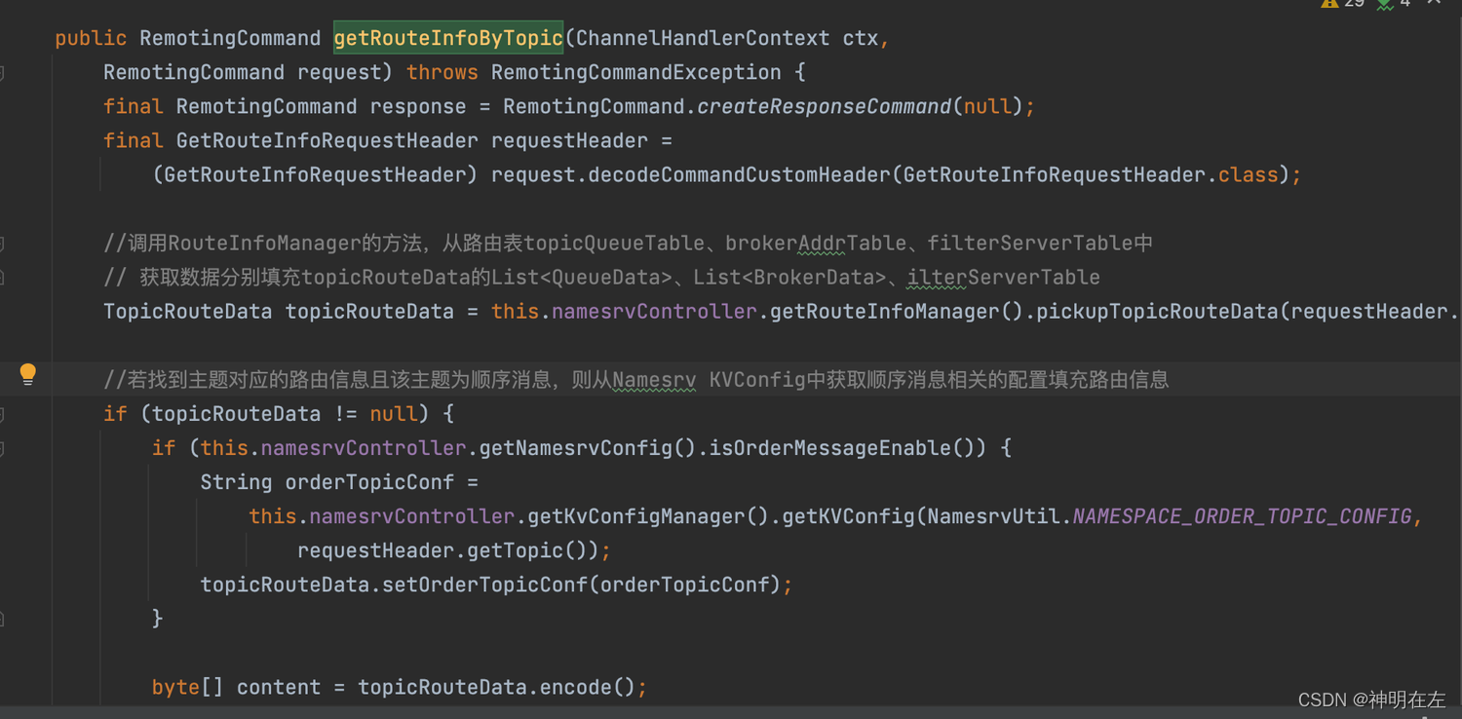Click 'RemotingCommandException' in the throws clause
This screenshot has height=719, width=1462.
[636, 73]
